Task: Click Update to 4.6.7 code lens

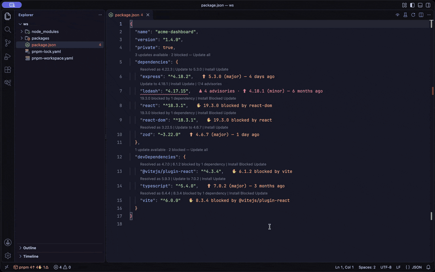Action: [x=188, y=127]
